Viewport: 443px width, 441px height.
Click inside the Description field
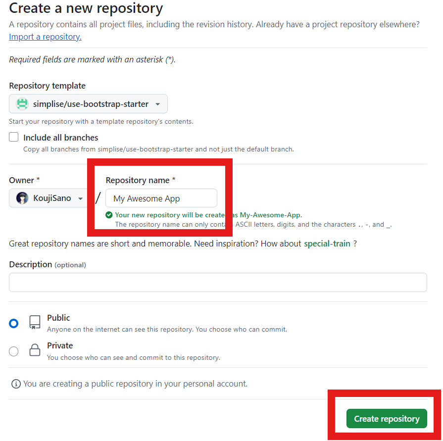(x=218, y=282)
